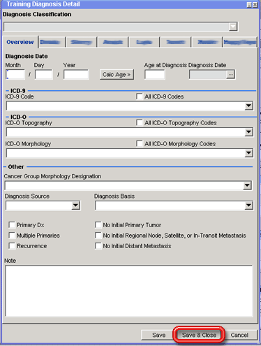
Task: Switch to the Overview tab
Action: pos(20,42)
